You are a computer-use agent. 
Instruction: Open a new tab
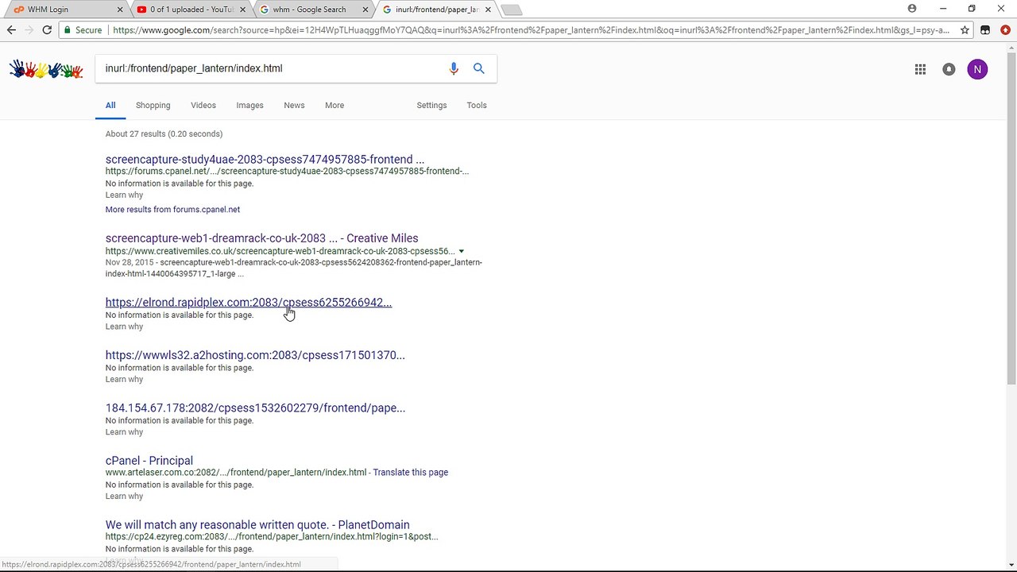pos(512,10)
